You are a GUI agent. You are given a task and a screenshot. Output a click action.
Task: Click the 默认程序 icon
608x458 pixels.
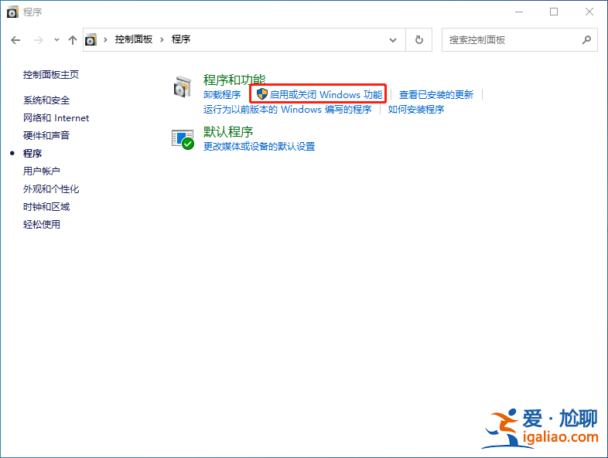click(x=183, y=139)
